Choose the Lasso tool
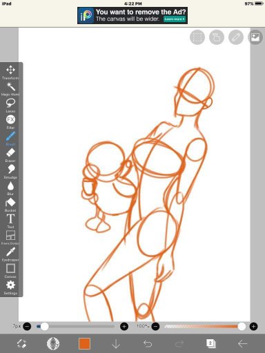Viewport: 265px width, 353px height. [x=10, y=105]
